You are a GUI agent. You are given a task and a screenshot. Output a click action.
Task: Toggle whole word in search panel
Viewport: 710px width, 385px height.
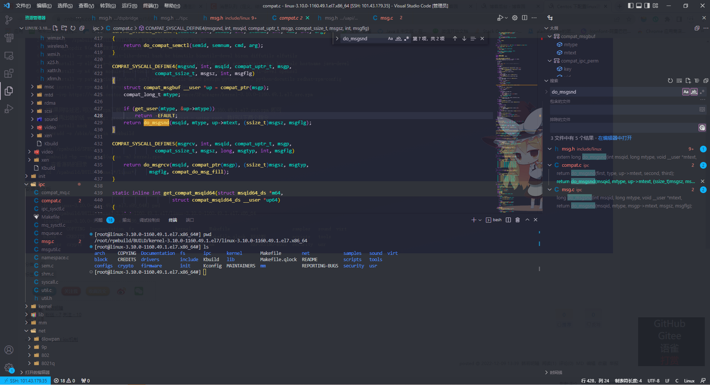coord(694,92)
